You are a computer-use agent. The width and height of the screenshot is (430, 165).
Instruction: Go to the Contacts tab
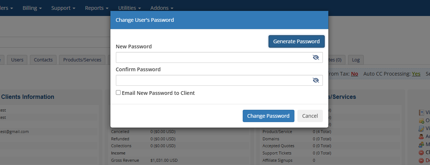(43, 60)
